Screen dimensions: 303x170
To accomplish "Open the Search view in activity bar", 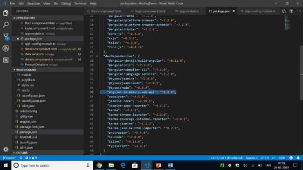I will point(6,25).
